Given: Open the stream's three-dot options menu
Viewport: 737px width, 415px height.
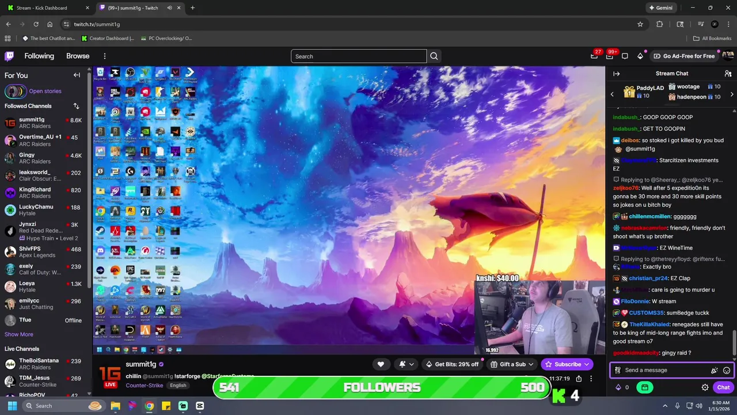Looking at the screenshot, I should [x=591, y=379].
